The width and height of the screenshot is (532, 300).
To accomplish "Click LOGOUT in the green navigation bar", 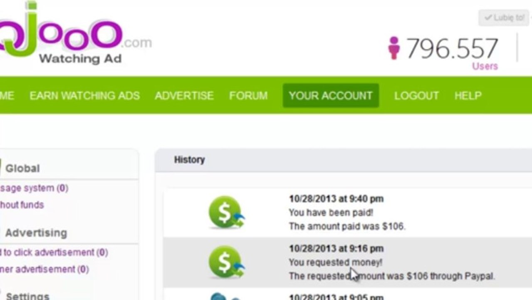I will point(416,95).
